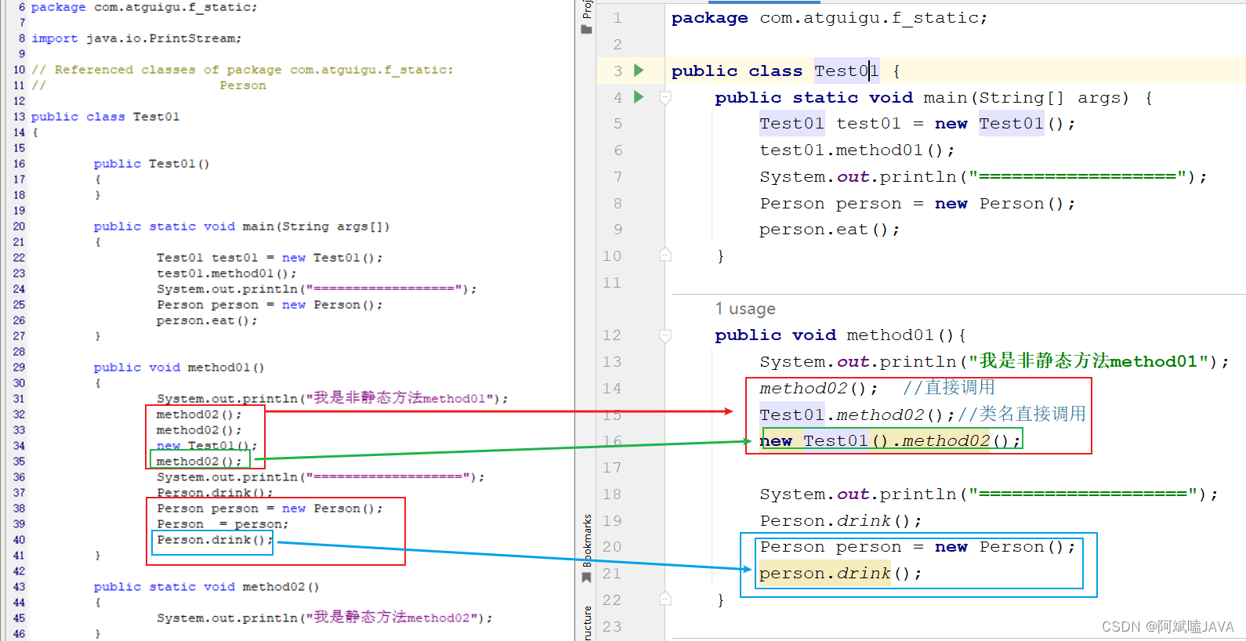Click the 'package com.atguigu.f_static;' line in the right editor
Image resolution: width=1246 pixels, height=641 pixels.
829,18
